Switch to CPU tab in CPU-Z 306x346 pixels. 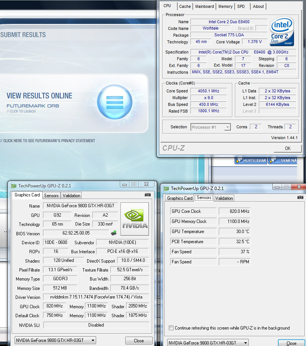coord(167,6)
